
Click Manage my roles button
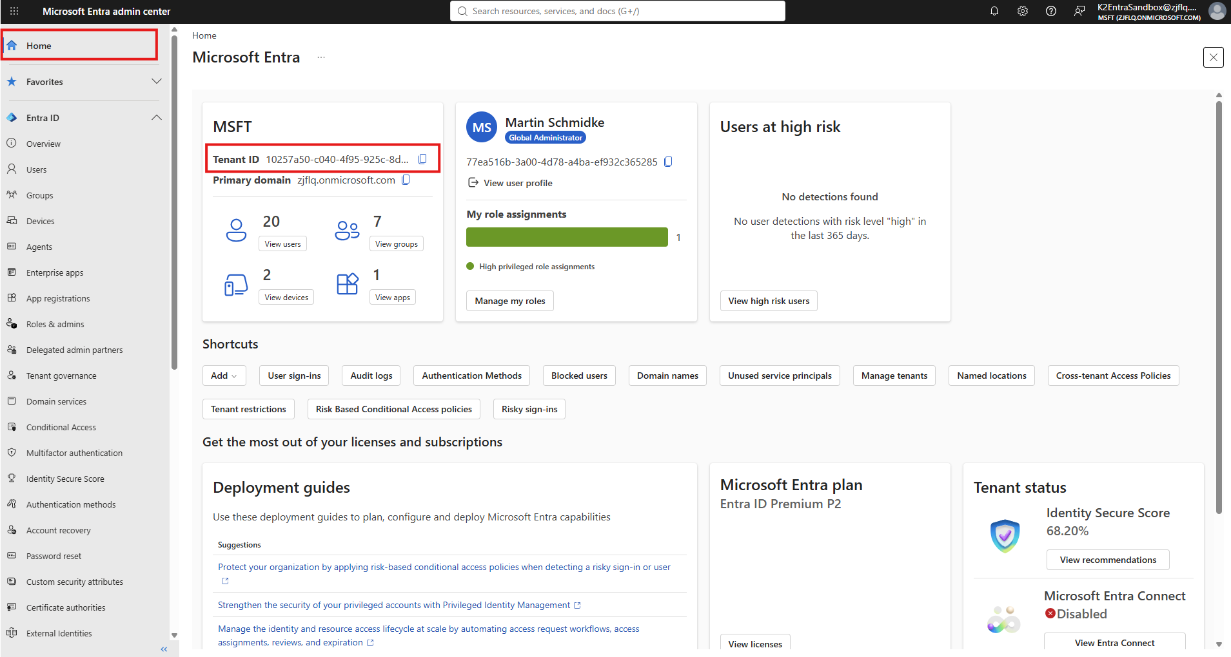510,301
